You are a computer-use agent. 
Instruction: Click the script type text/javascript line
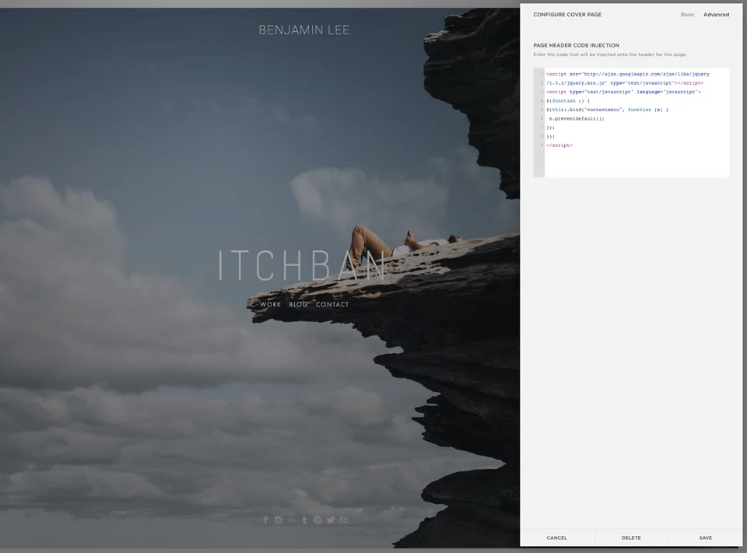click(623, 92)
